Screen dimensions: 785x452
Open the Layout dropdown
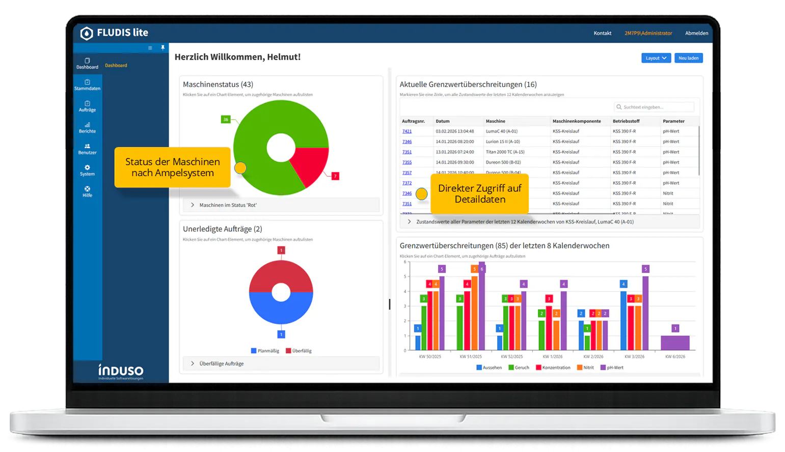pyautogui.click(x=655, y=58)
